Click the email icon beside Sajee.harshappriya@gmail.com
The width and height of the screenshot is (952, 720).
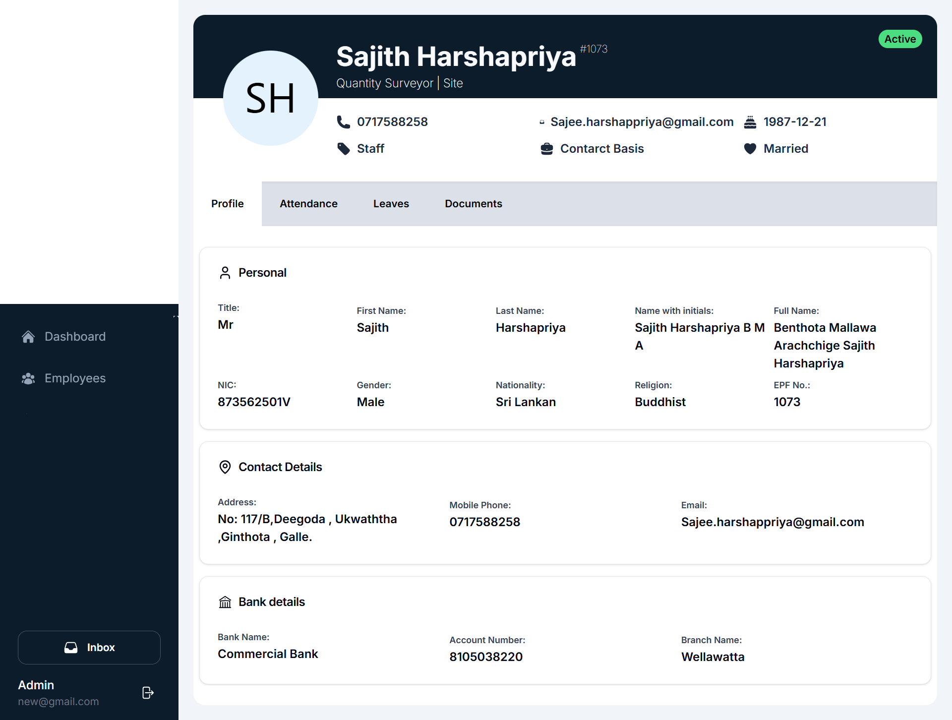tap(542, 122)
